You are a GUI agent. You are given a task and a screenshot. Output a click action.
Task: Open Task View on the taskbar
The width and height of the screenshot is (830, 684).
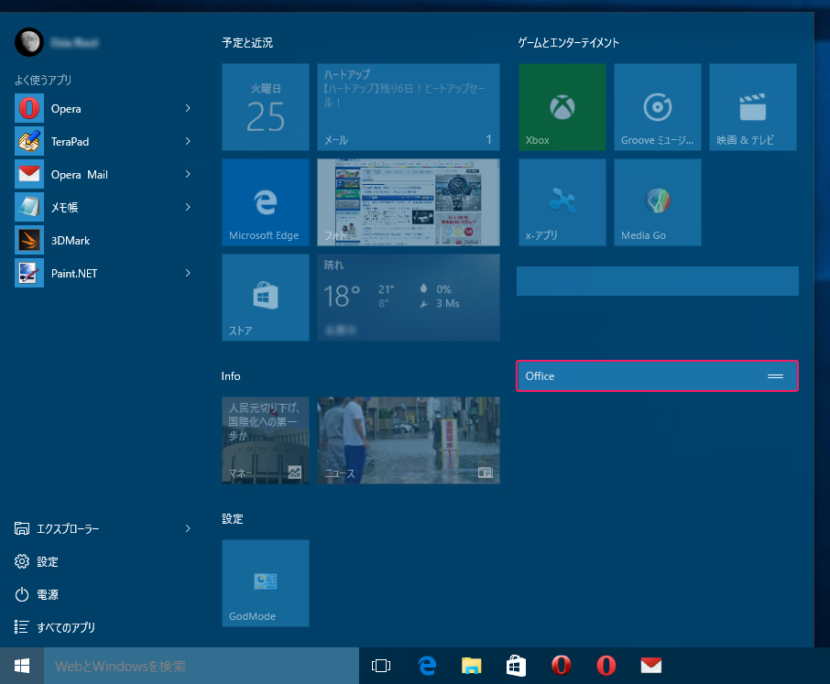[x=381, y=666]
